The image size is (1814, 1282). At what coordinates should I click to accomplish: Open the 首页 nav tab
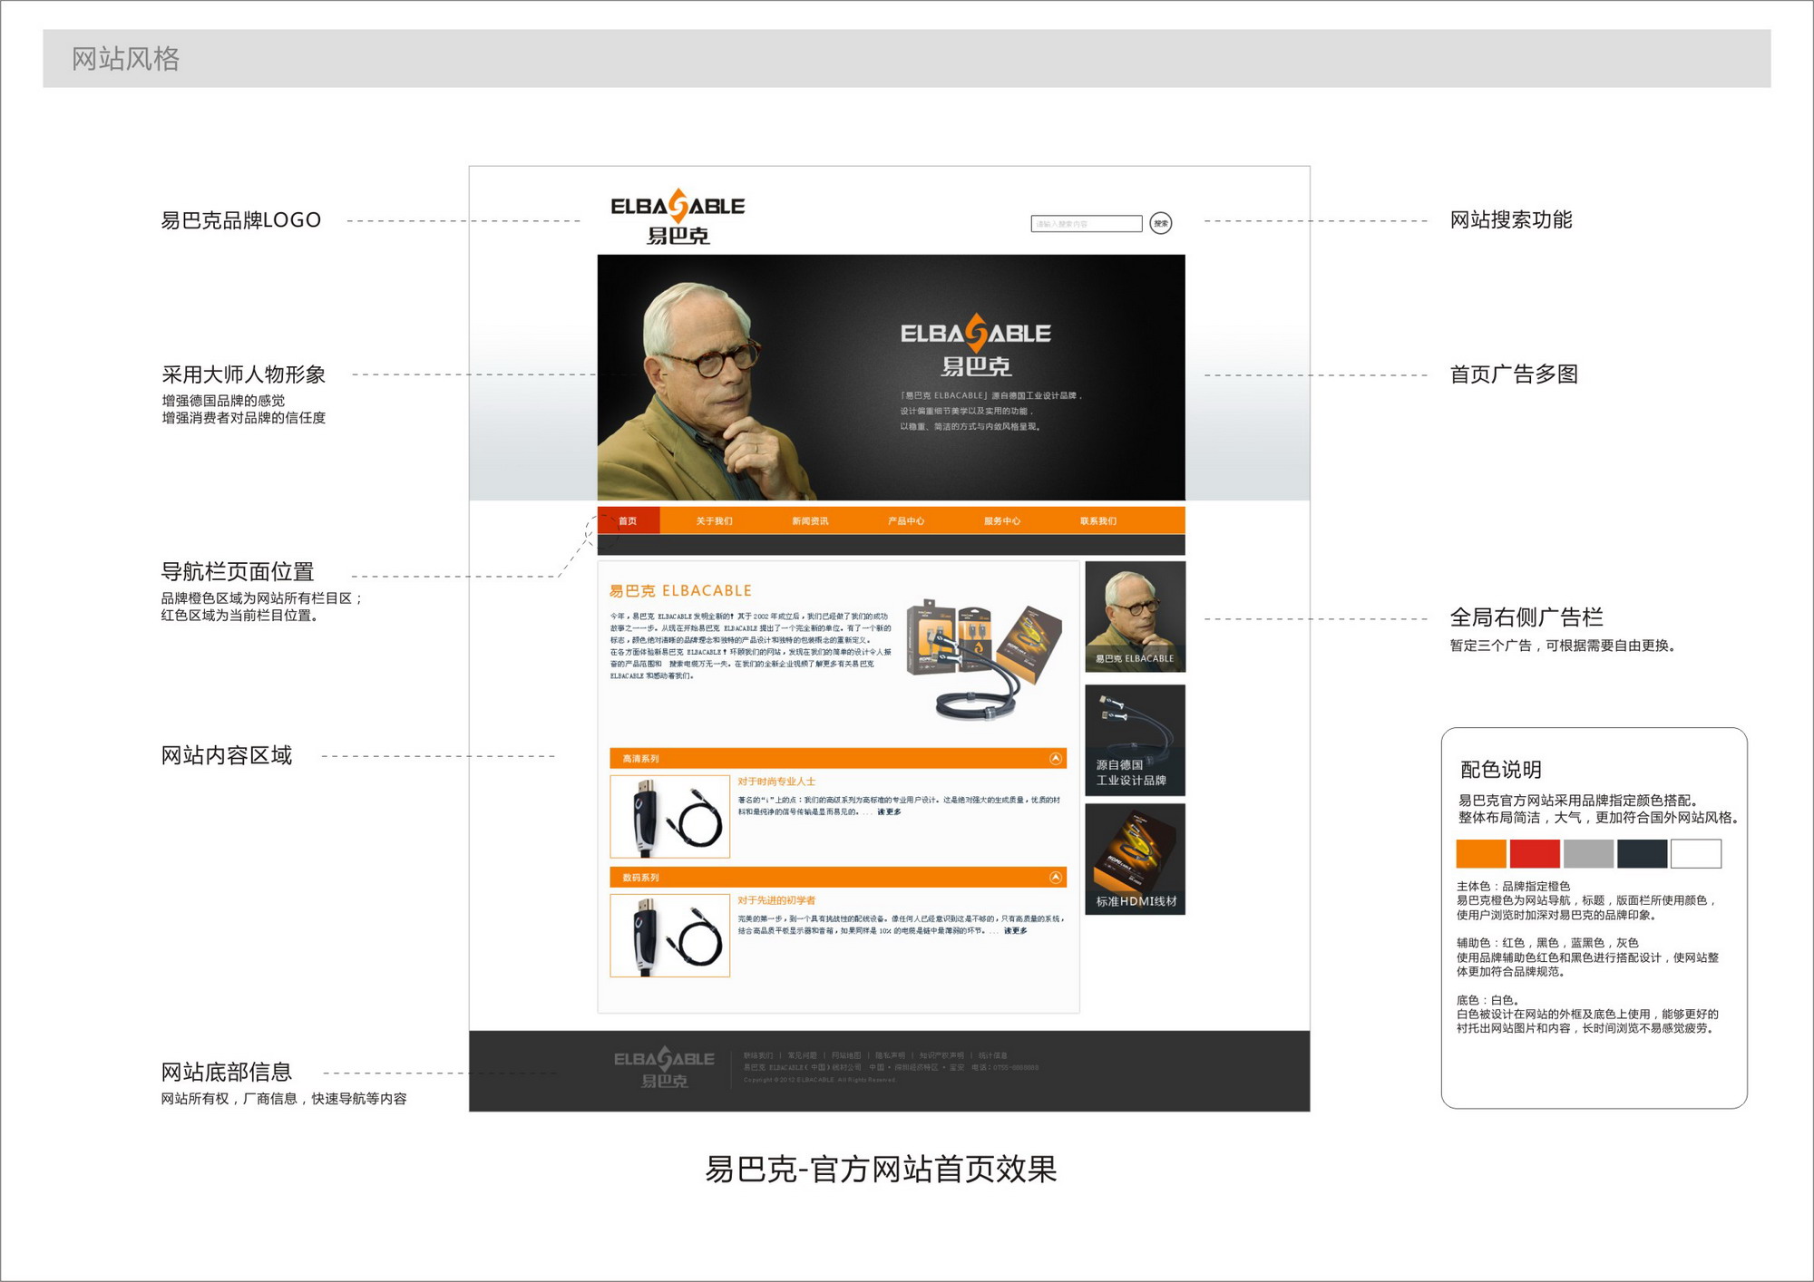click(628, 520)
